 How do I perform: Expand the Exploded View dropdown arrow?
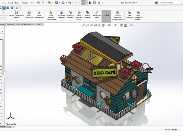[x=97, y=21]
